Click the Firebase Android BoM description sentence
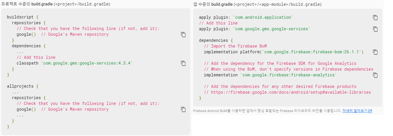This screenshot has height=136, width=393. [x=267, y=111]
